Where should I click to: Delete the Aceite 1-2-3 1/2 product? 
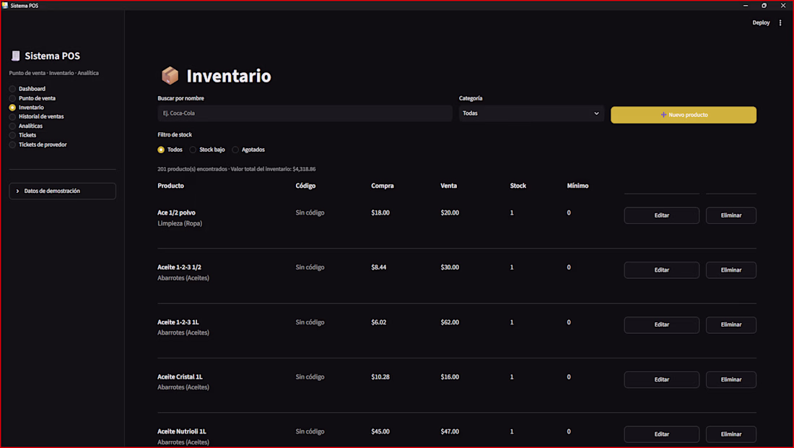coord(730,270)
